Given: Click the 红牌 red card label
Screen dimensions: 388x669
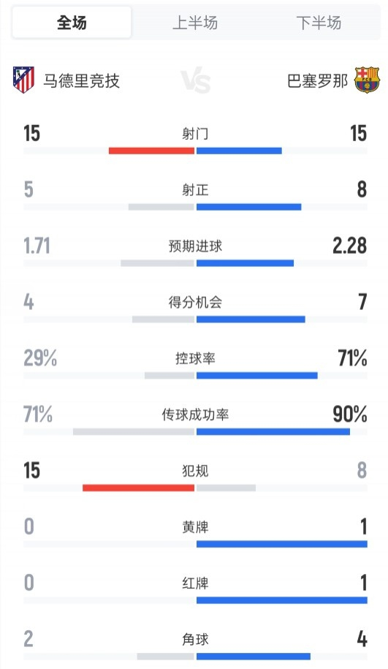Looking at the screenshot, I should [x=195, y=583].
